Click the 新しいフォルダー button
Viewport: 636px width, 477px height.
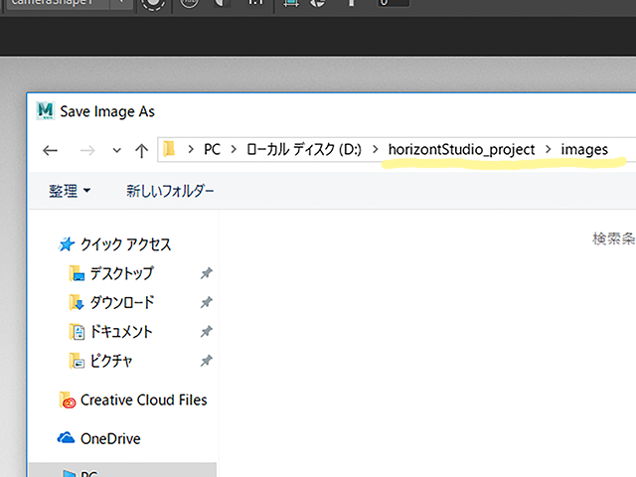click(170, 191)
